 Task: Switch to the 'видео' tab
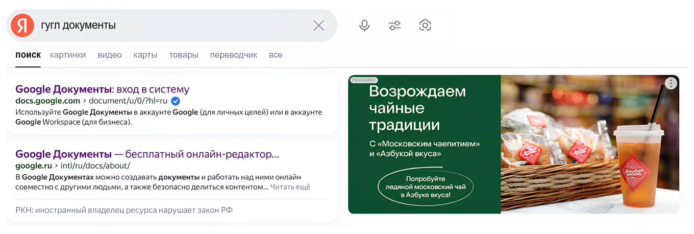coord(110,55)
